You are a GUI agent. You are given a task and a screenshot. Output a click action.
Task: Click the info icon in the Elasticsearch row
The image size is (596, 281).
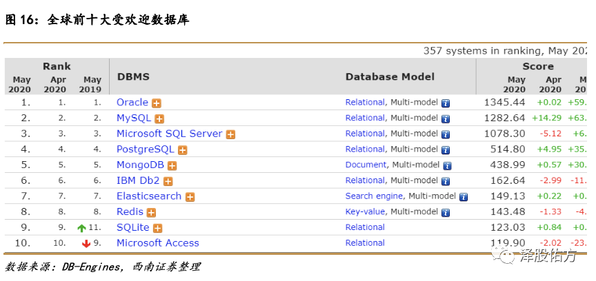click(464, 197)
